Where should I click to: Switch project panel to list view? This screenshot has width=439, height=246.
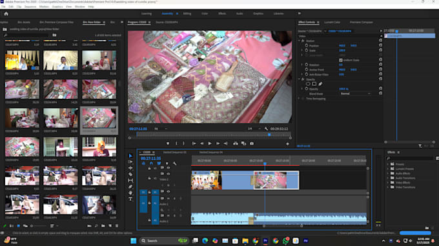(12, 226)
